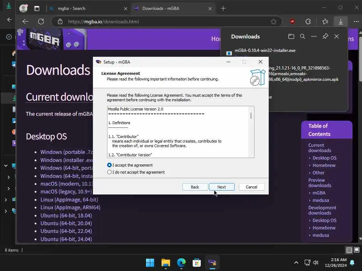The image size is (362, 271).
Task: Open 'Linux (AppImage, ARM64)' download link
Action: 70,207
